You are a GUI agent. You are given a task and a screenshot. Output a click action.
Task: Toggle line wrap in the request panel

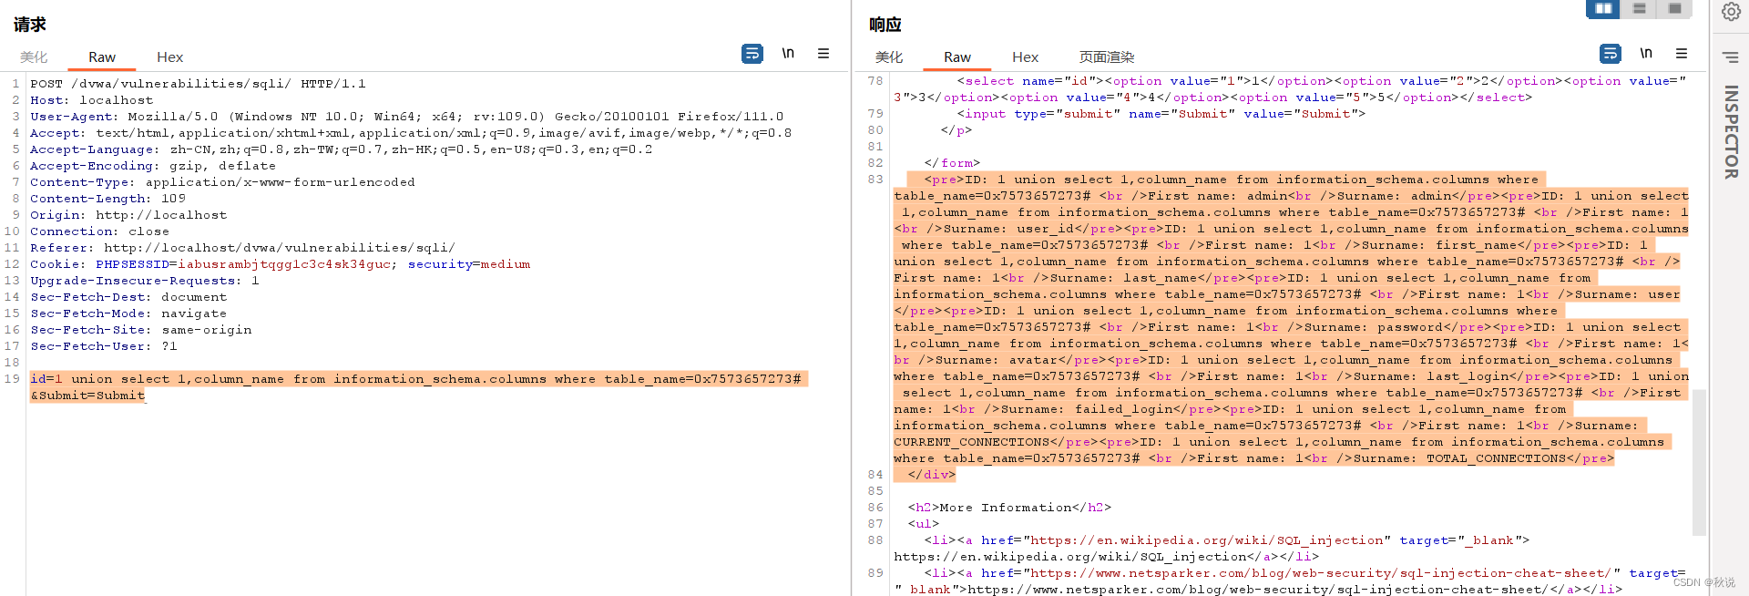752,54
